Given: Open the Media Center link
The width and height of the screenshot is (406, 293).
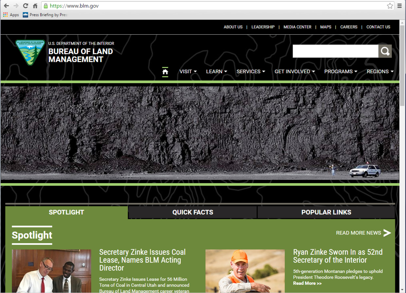Looking at the screenshot, I should point(297,27).
